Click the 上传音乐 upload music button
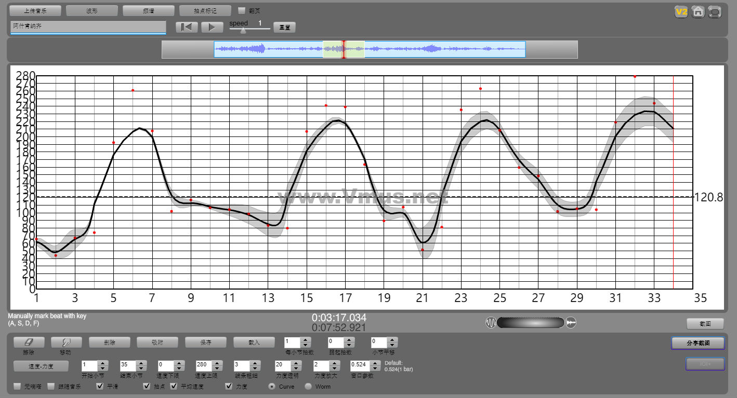The width and height of the screenshot is (737, 398). 35,10
